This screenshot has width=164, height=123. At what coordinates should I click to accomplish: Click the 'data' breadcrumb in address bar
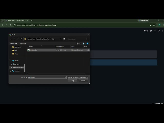pyautogui.click(x=53, y=39)
